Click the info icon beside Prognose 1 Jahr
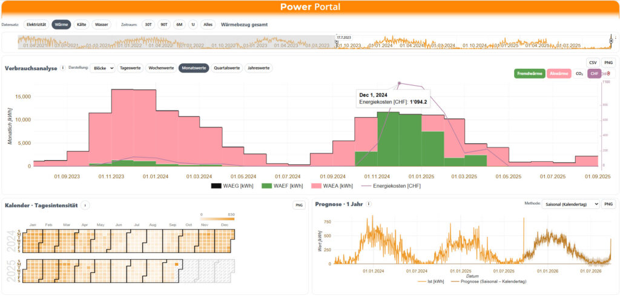 (x=369, y=205)
